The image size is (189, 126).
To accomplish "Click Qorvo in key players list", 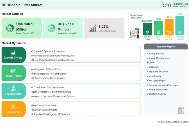I will coord(151,63).
